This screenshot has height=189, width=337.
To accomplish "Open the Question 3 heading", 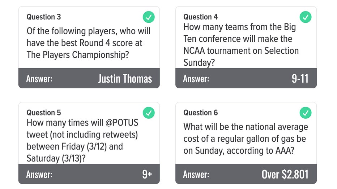I will [x=44, y=17].
